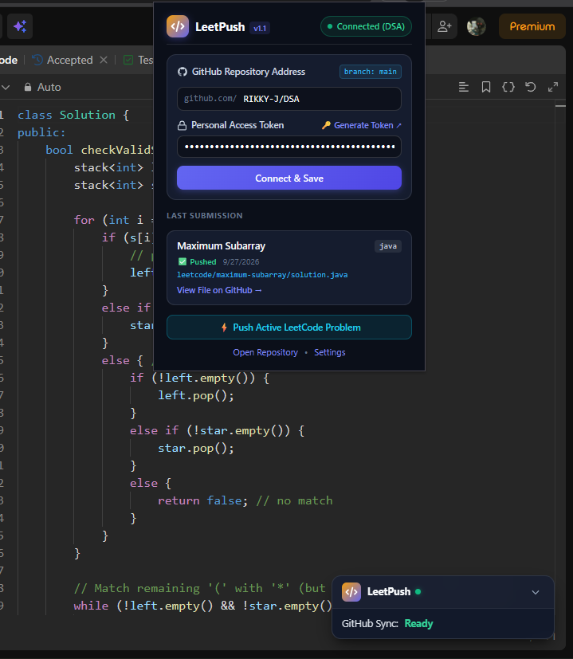The width and height of the screenshot is (573, 659).
Task: Click the bookmark icon in editor toolbar
Action: (x=486, y=87)
